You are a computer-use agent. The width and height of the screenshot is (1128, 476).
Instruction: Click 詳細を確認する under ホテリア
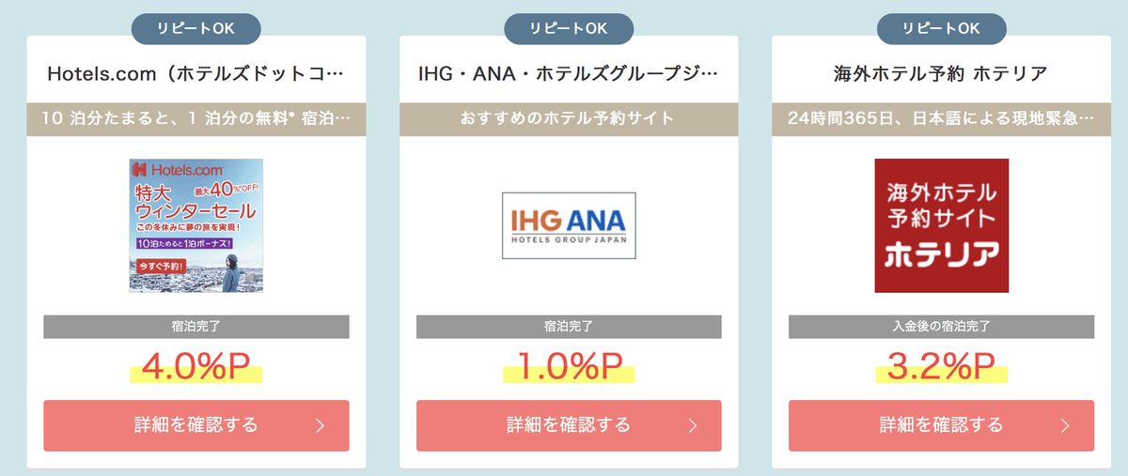[941, 425]
